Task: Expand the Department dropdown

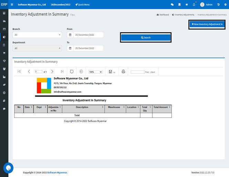Action: coord(37,48)
